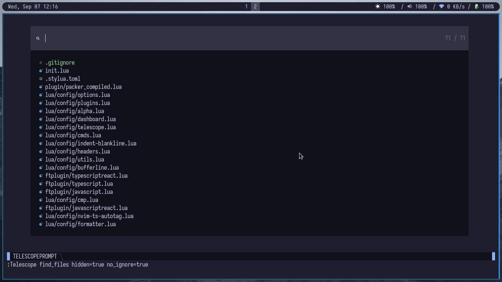Click the Lua icon beside lua/config/cmp.lua
Image resolution: width=502 pixels, height=282 pixels.
pos(41,200)
